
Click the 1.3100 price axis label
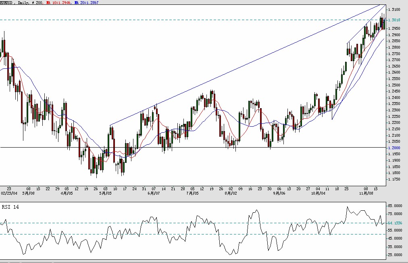tap(394, 10)
